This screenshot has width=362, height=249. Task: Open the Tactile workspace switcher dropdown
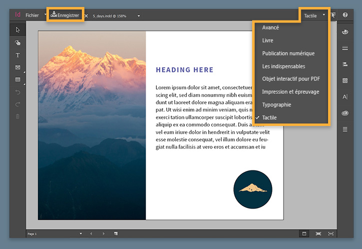tap(315, 15)
